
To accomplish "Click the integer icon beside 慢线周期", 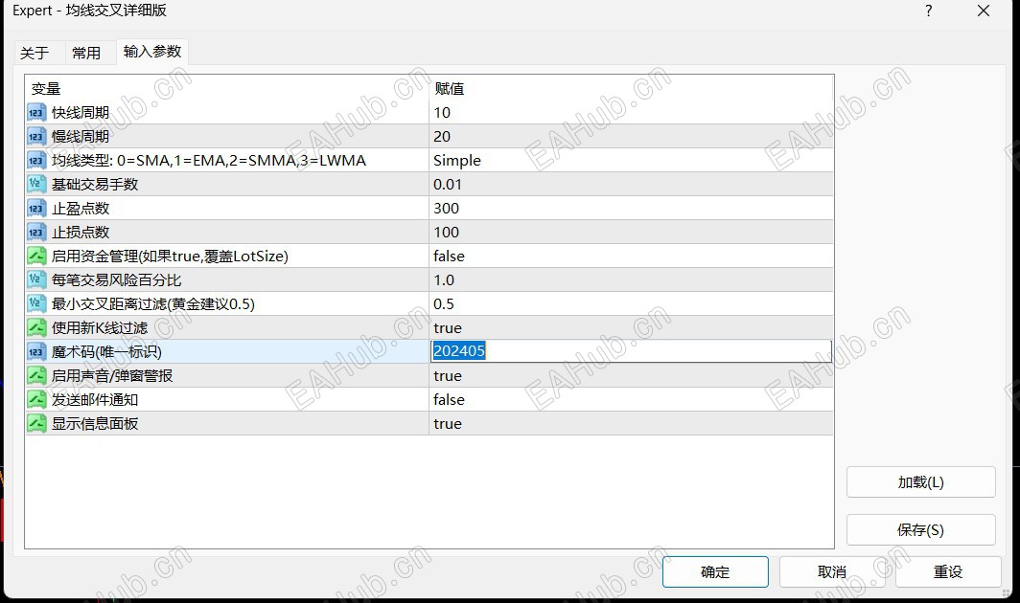I will coord(36,137).
